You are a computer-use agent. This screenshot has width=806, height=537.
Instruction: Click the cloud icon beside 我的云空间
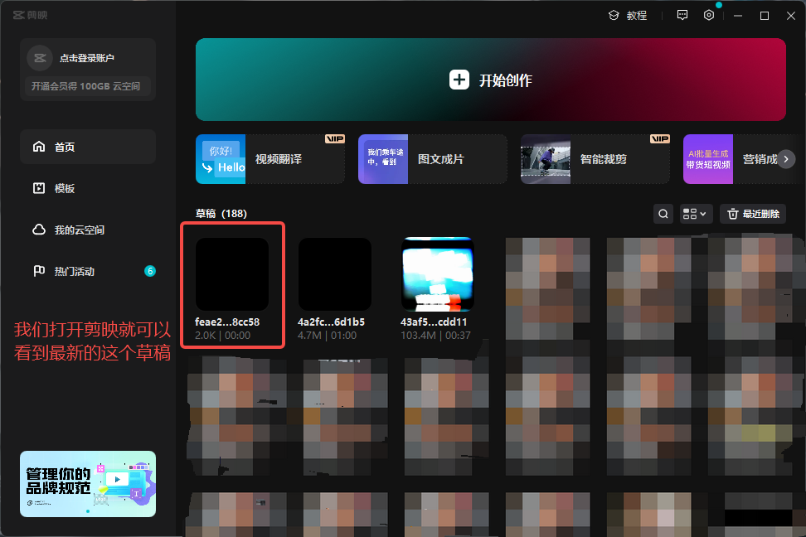coord(39,230)
